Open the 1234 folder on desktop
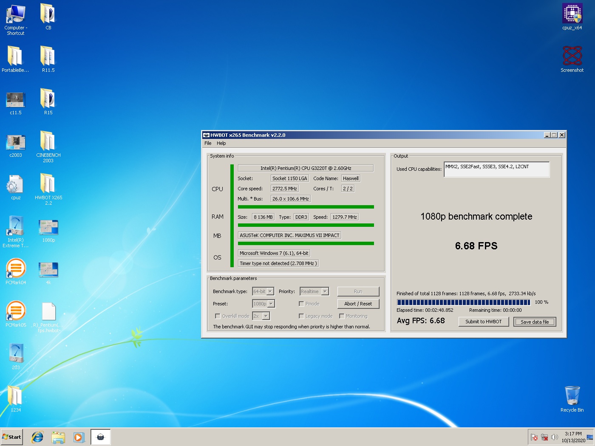 pos(16,399)
